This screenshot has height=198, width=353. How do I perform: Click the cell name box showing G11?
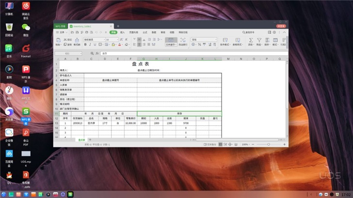(68, 53)
